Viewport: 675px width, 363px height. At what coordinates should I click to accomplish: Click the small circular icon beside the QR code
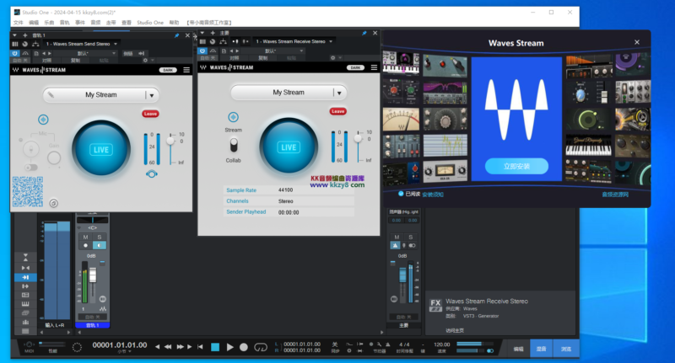53,203
